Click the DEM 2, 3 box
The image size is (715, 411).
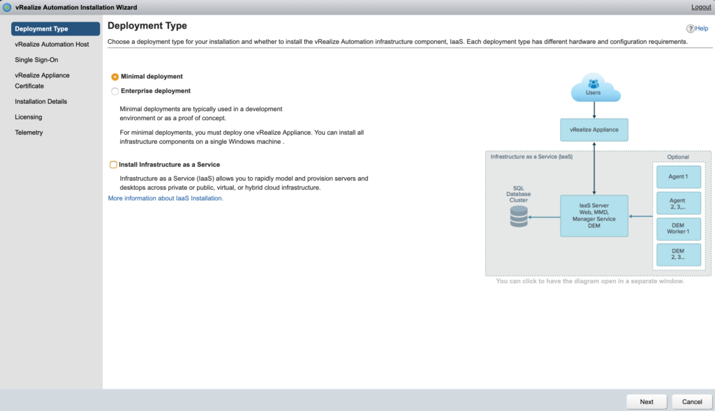click(678, 255)
